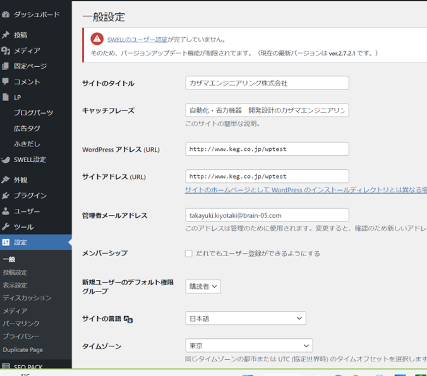Click the red warning triangle icon
The width and height of the screenshot is (427, 376).
tap(97, 39)
